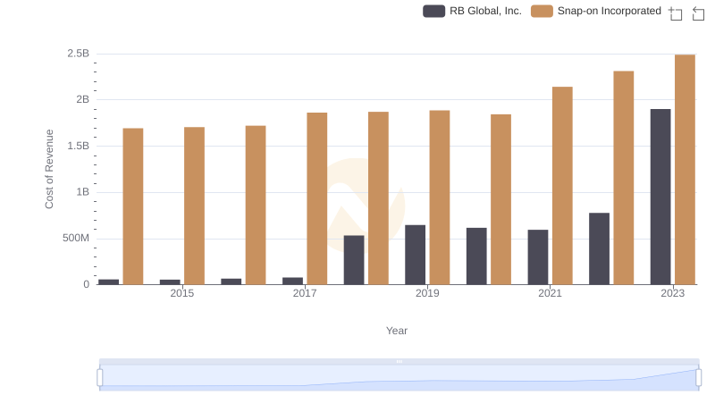
Task: Click the Snap-on bar for 2017
Action: point(317,198)
